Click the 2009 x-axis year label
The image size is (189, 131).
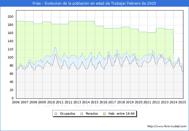pyautogui.click(x=42, y=102)
